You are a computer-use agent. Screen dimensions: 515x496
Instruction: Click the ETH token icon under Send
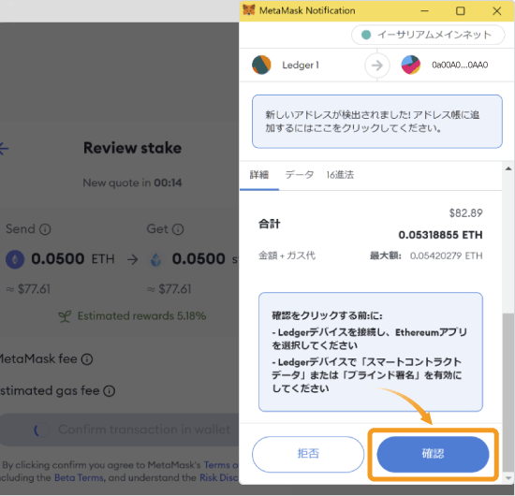[15, 259]
